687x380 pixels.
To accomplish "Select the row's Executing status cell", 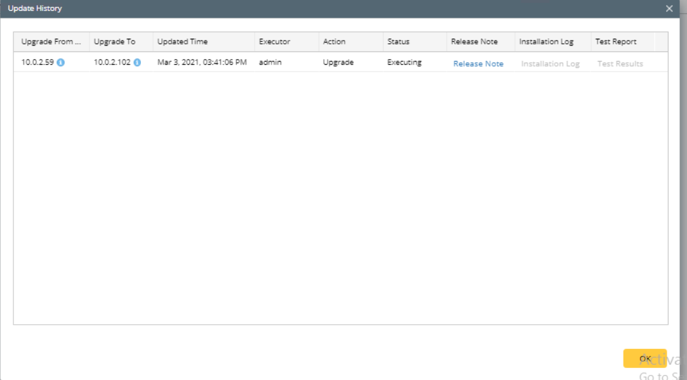I will point(415,62).
